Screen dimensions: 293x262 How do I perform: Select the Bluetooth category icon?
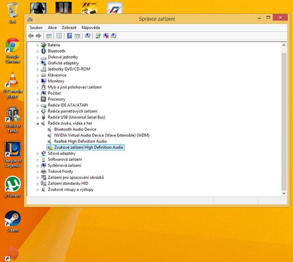pos(43,51)
